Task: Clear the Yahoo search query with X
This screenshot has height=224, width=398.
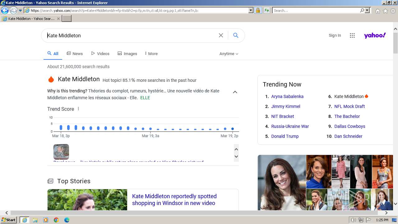Action: point(221,35)
